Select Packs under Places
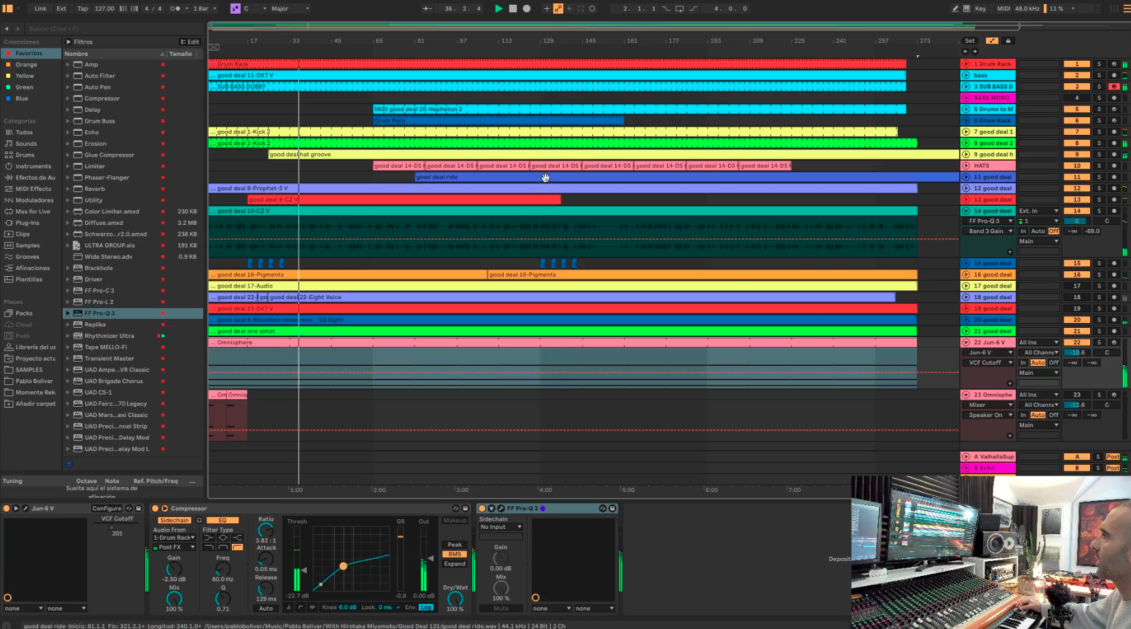 click(24, 313)
